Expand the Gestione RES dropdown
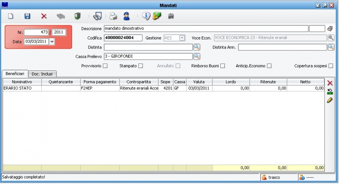 (x=182, y=38)
